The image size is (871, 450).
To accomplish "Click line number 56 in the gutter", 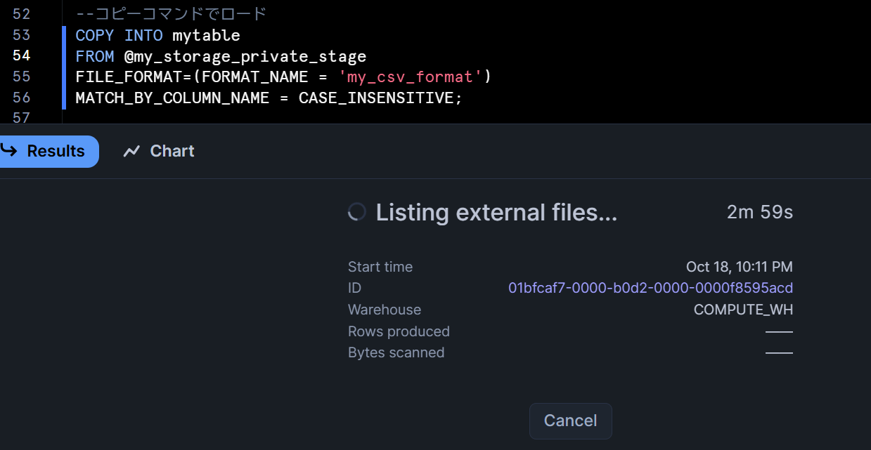I will 22,98.
